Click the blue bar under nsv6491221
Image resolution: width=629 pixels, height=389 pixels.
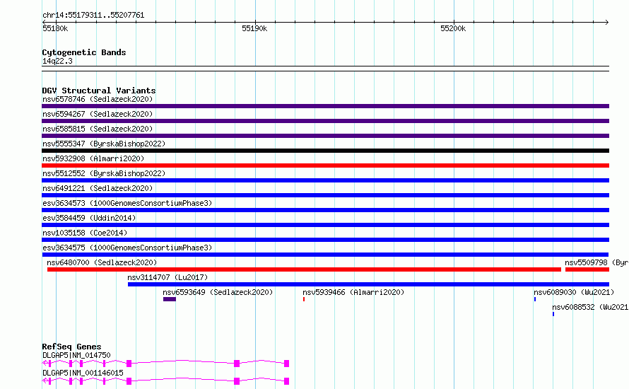pyautogui.click(x=325, y=195)
